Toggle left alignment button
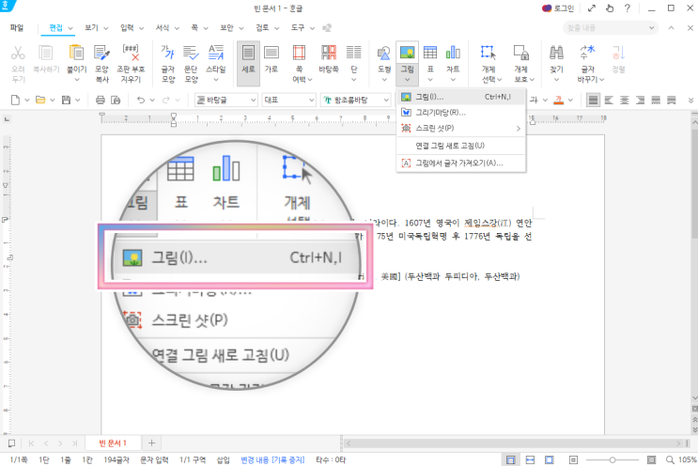The width and height of the screenshot is (698, 466). (609, 100)
